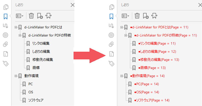202x106 pixels.
Task: Click bookmark ribbon icon beside 'リンクの編集' in left panel
Action: [28, 44]
